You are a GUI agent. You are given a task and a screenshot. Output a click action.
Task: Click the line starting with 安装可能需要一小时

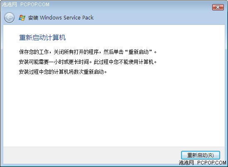(x=88, y=62)
